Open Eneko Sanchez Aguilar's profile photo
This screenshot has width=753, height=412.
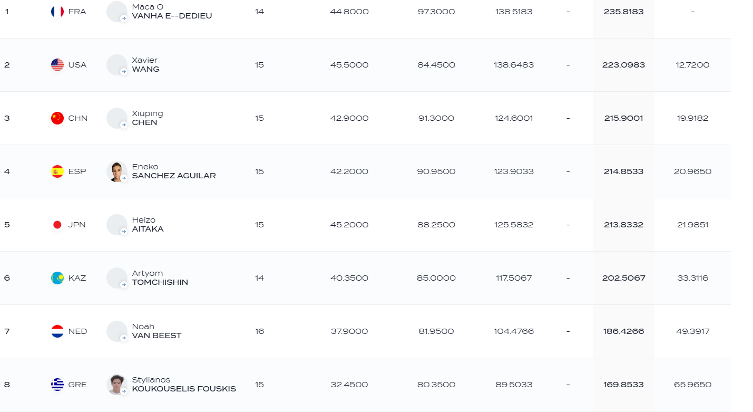pos(117,171)
